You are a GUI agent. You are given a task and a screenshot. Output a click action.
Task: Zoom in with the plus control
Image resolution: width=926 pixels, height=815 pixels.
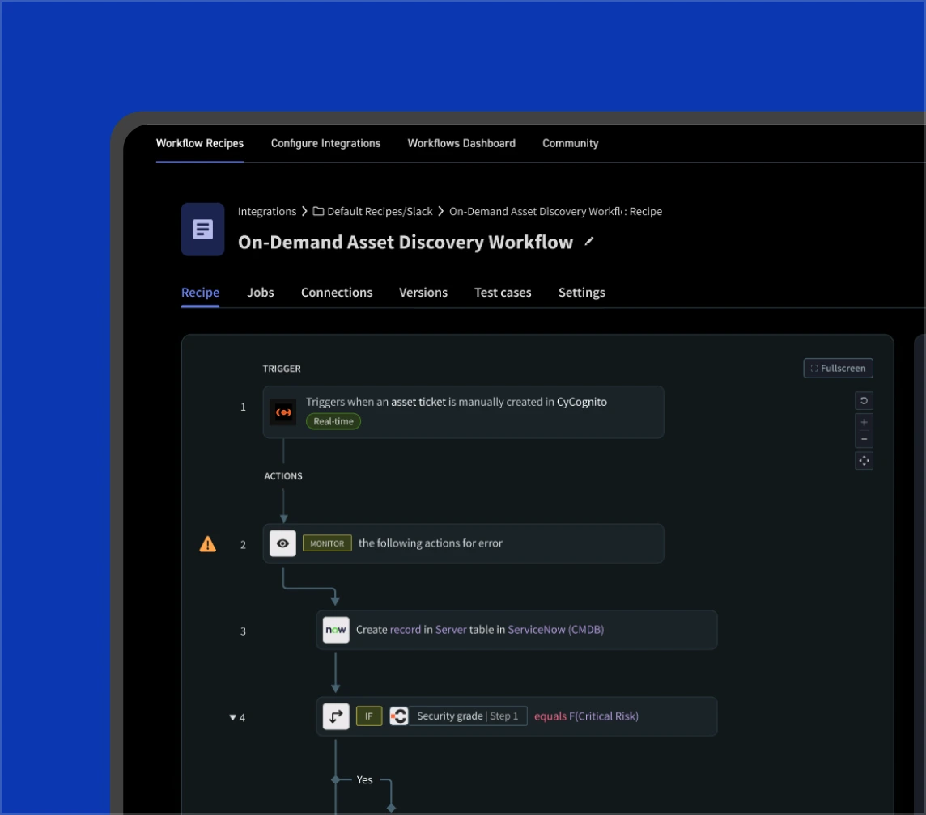pos(864,423)
